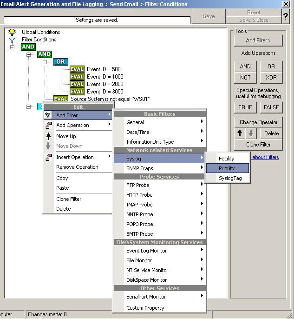The image size is (294, 319).
Task: Click the Add Filter funnel icon in context menu
Action: [48, 115]
